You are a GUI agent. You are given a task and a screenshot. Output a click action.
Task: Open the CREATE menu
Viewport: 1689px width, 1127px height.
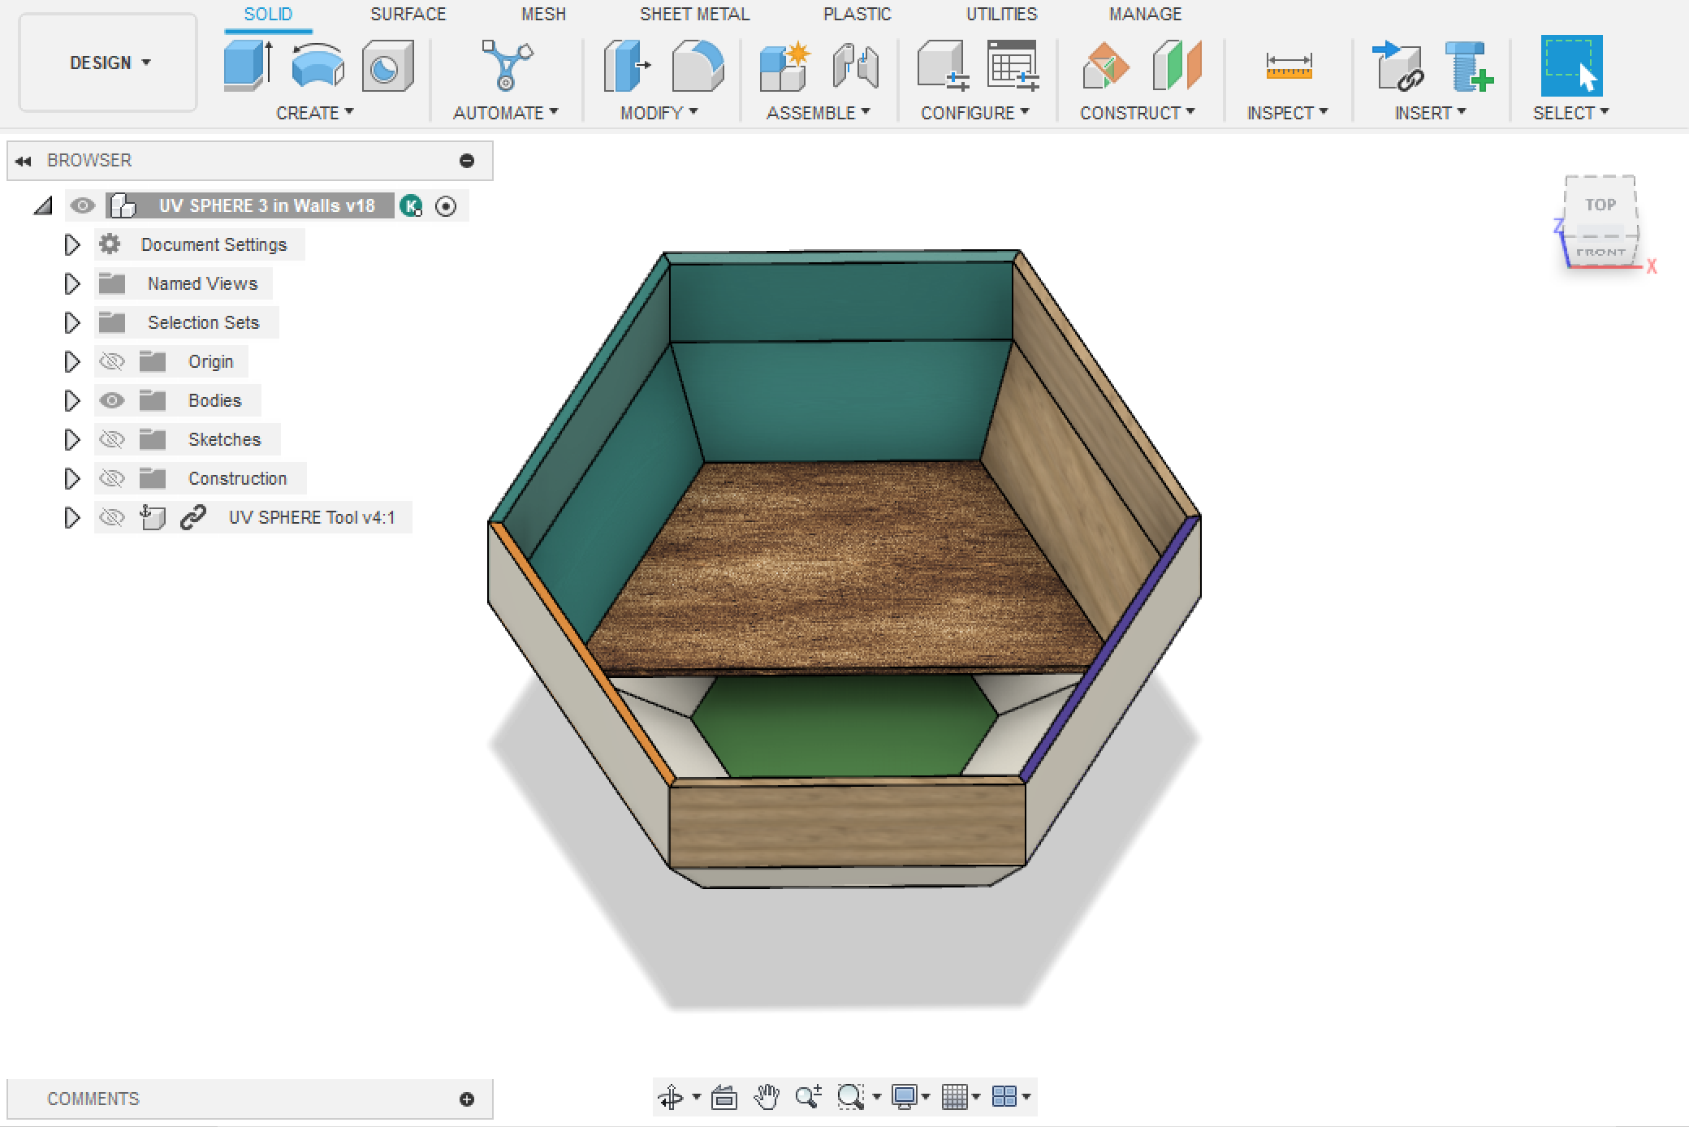tap(314, 113)
